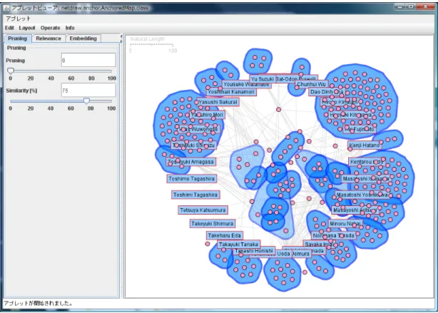Click the Similarity slider thumb at 75
Screen dimensions: 438x313
(86, 101)
